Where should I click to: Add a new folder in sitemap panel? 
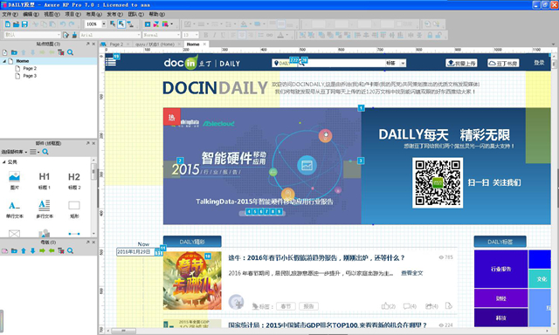pos(14,52)
